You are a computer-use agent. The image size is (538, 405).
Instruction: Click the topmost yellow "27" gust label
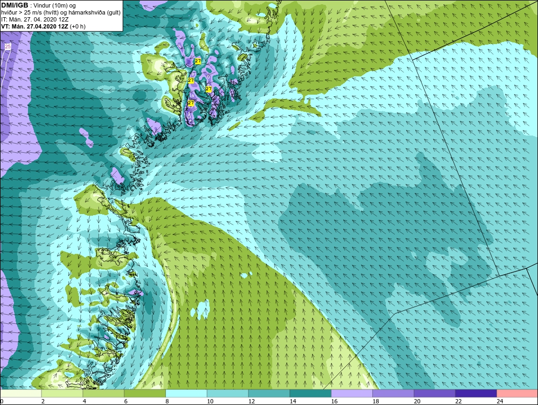(198, 61)
